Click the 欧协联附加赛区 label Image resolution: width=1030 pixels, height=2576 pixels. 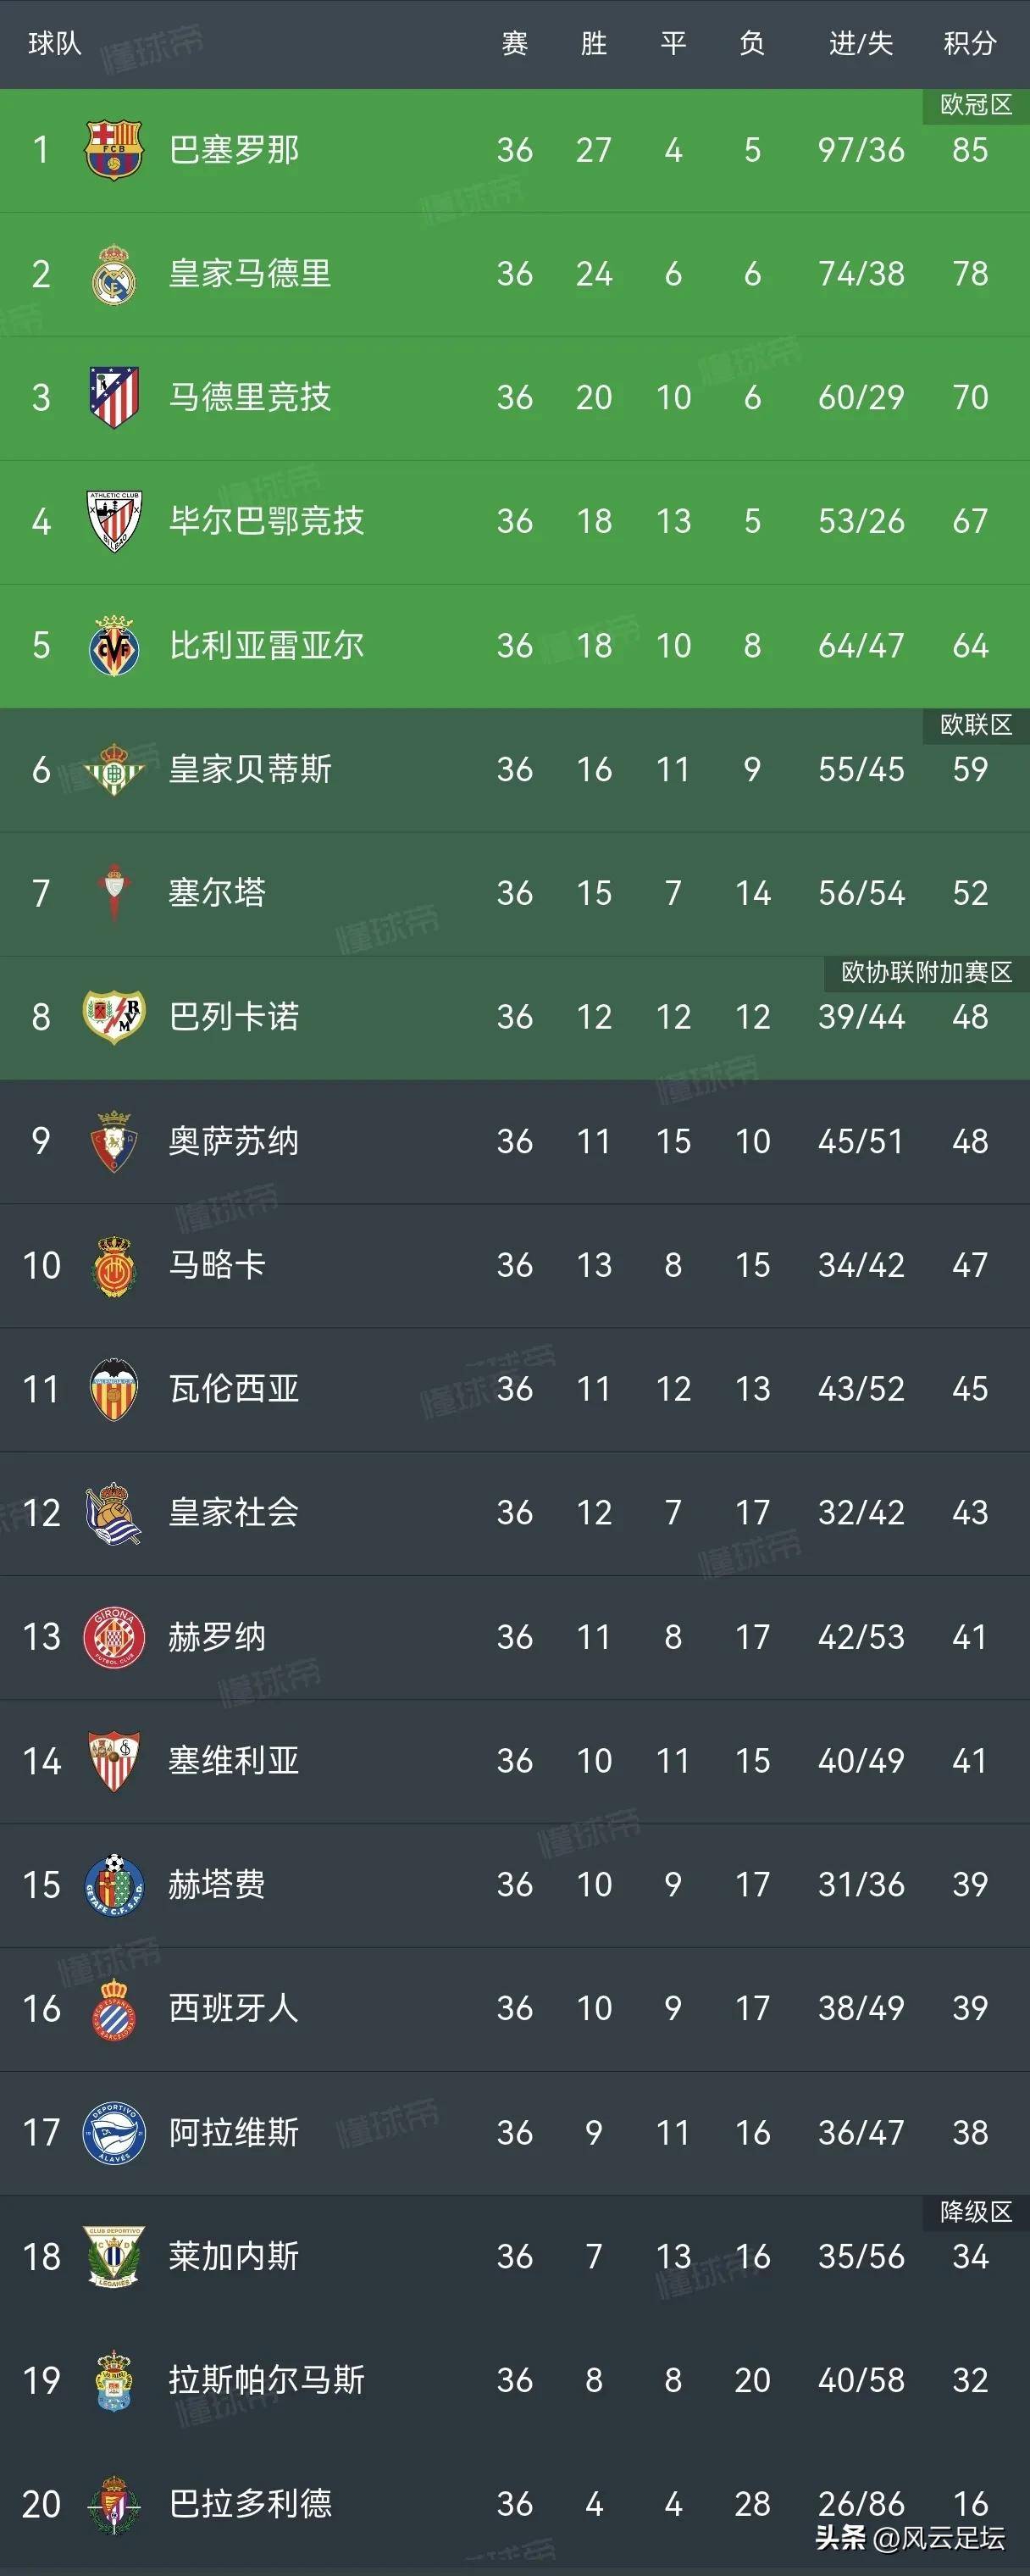coord(926,972)
